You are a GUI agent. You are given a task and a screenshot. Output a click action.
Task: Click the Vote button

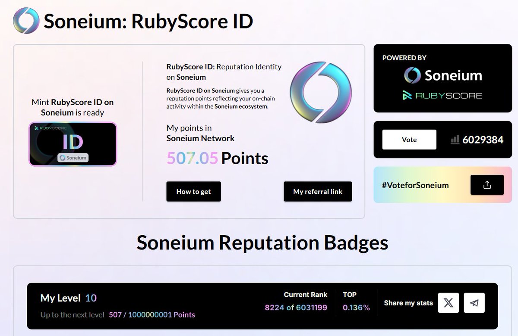409,140
